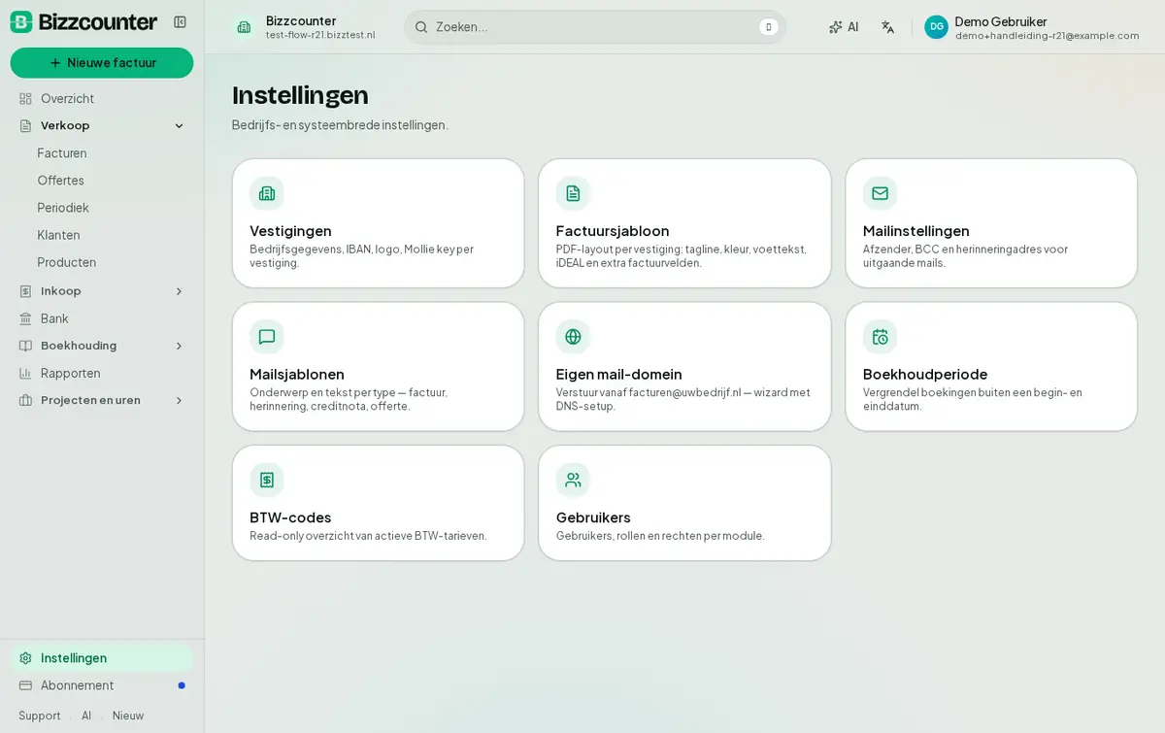The height and width of the screenshot is (733, 1165).
Task: Open the Gebruikers card title
Action: [593, 516]
